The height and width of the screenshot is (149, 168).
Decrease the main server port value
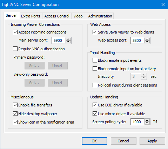[68, 42]
